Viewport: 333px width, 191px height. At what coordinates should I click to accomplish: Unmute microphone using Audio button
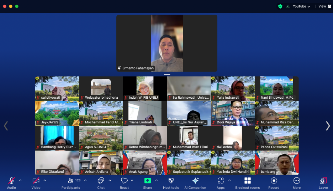11,182
